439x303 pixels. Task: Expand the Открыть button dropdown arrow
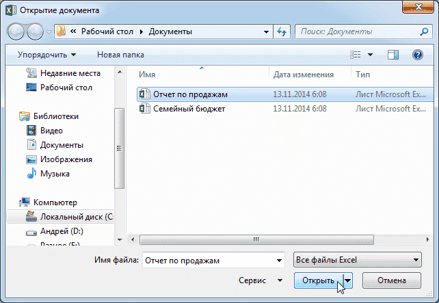(347, 280)
